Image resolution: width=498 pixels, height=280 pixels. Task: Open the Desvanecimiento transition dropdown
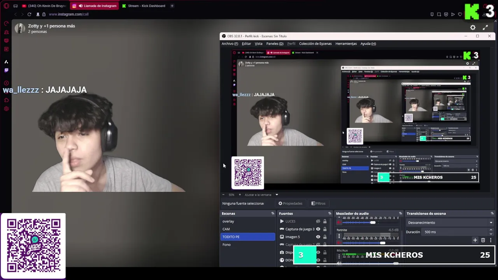point(449,222)
